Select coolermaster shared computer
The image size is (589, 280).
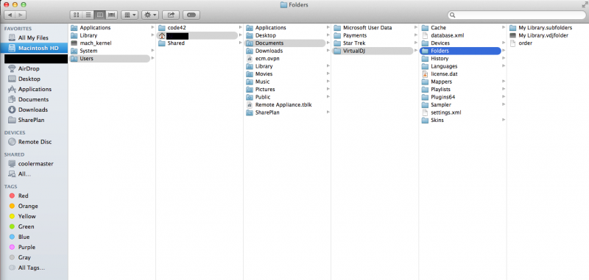tap(36, 164)
